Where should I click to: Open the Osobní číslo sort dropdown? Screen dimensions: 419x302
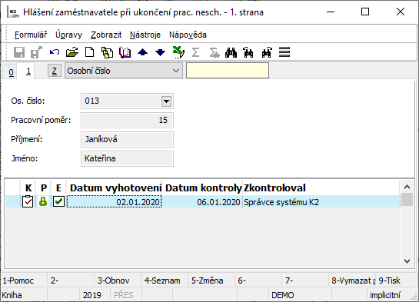tap(124, 71)
